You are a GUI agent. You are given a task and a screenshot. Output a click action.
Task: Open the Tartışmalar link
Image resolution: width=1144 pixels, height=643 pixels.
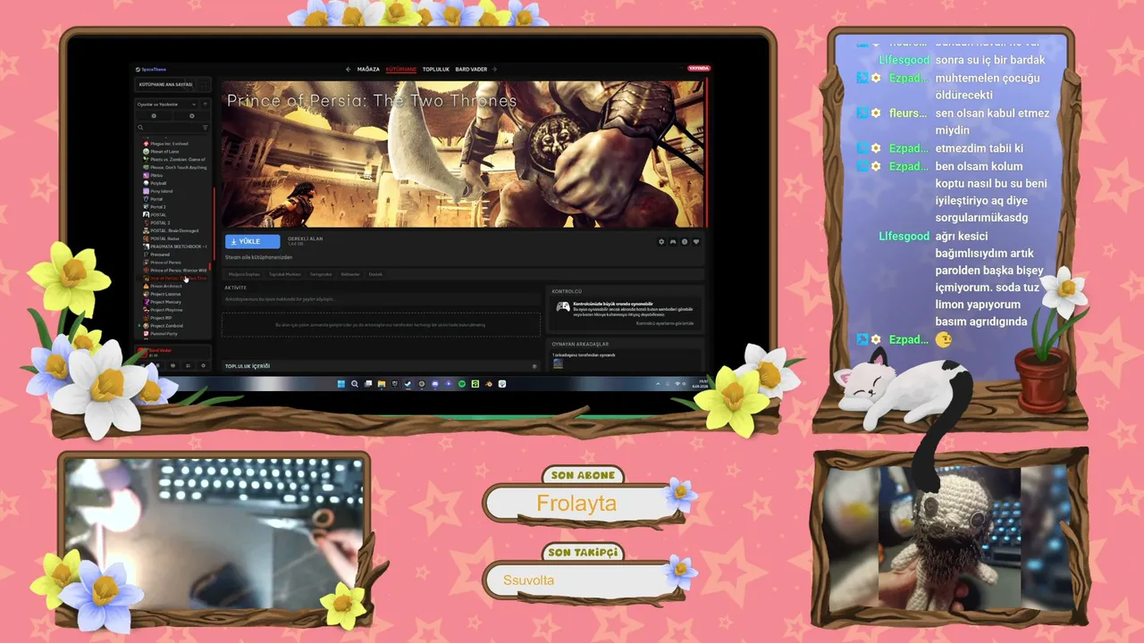pos(321,274)
